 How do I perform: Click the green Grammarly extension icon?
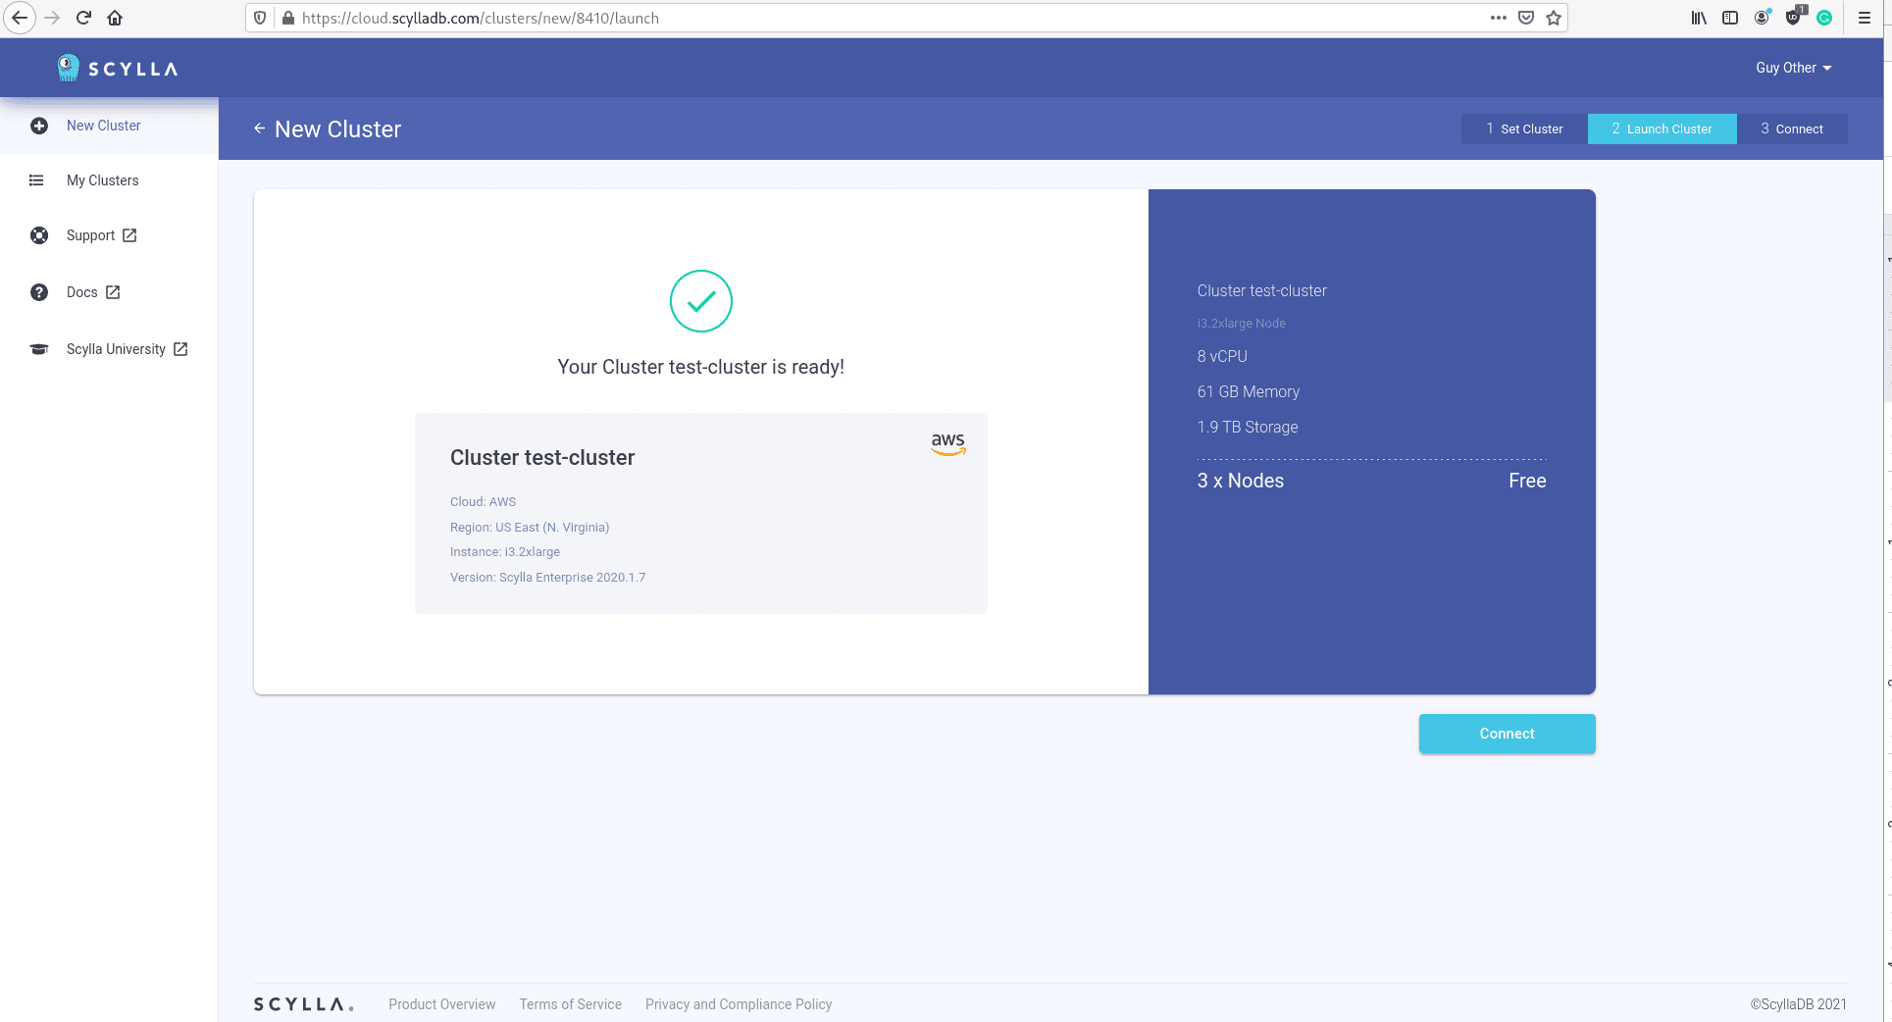pyautogui.click(x=1824, y=18)
